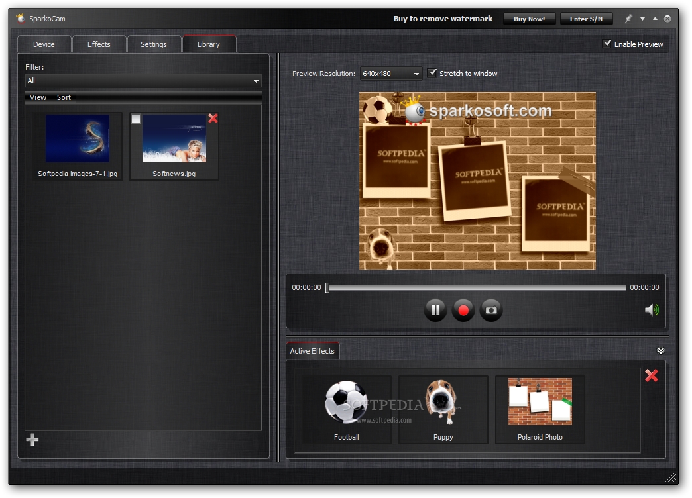Uncheck the Stretch to window option

point(432,73)
